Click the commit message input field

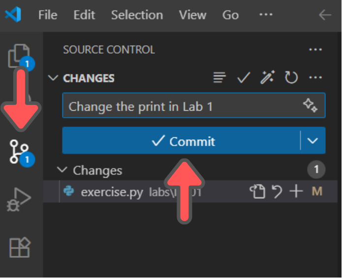(x=194, y=105)
